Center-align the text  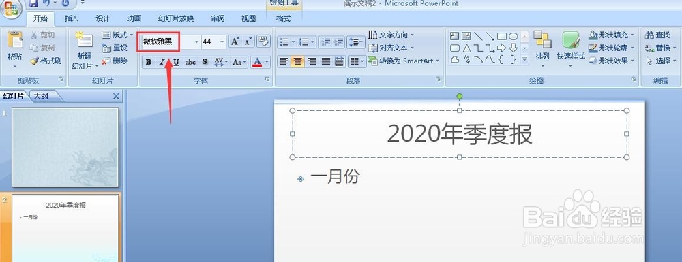298,62
